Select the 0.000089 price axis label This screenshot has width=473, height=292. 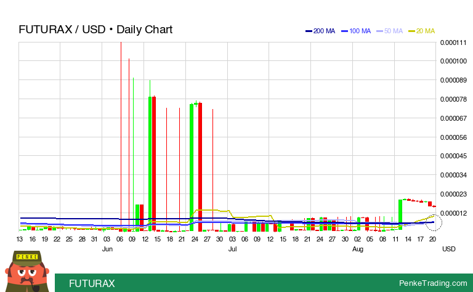(453, 80)
